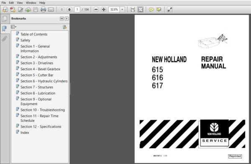Open the Edit menu
Viewport: 251px width, 164px height.
tap(11, 3)
